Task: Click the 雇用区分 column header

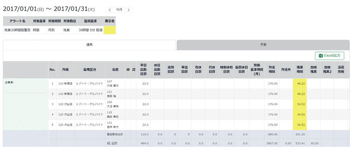Action: [89, 70]
